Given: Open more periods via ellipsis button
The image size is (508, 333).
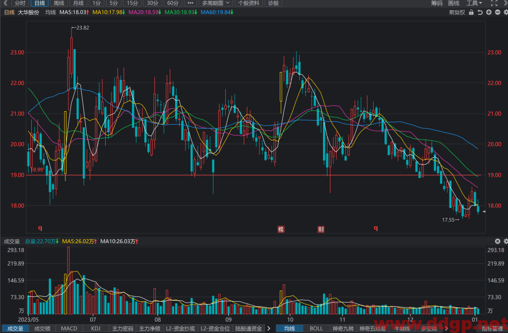Looking at the screenshot, I should click(190, 3).
